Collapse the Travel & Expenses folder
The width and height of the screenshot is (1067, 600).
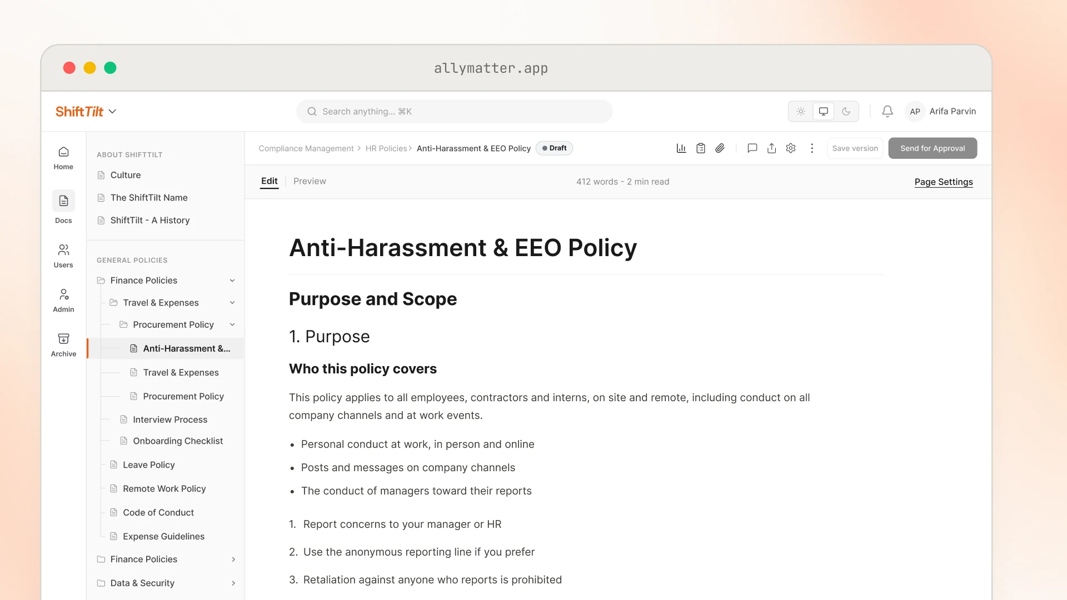pyautogui.click(x=232, y=303)
